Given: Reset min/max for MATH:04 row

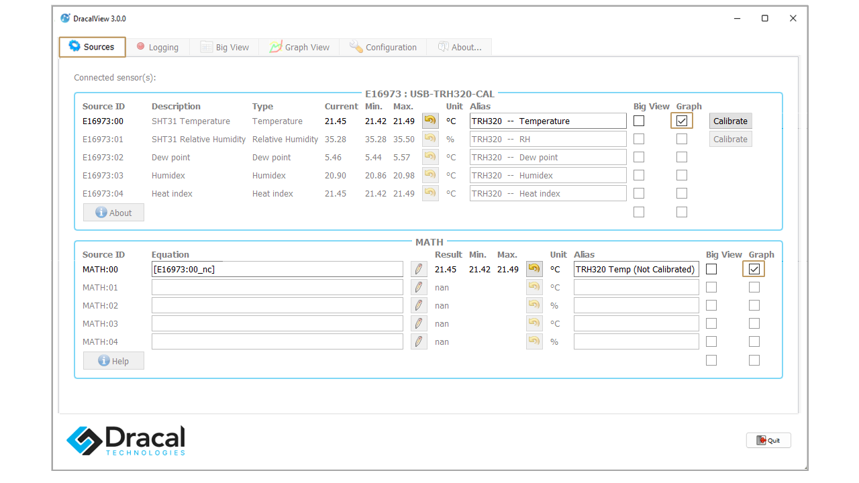Looking at the screenshot, I should click(x=534, y=341).
